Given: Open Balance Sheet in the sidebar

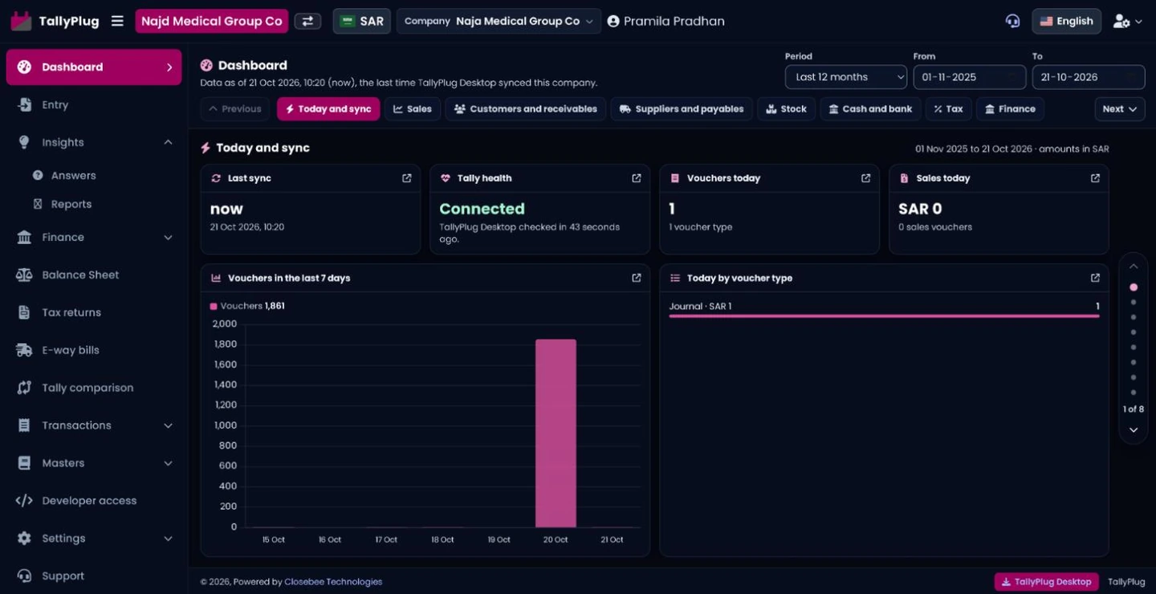Looking at the screenshot, I should [94, 275].
